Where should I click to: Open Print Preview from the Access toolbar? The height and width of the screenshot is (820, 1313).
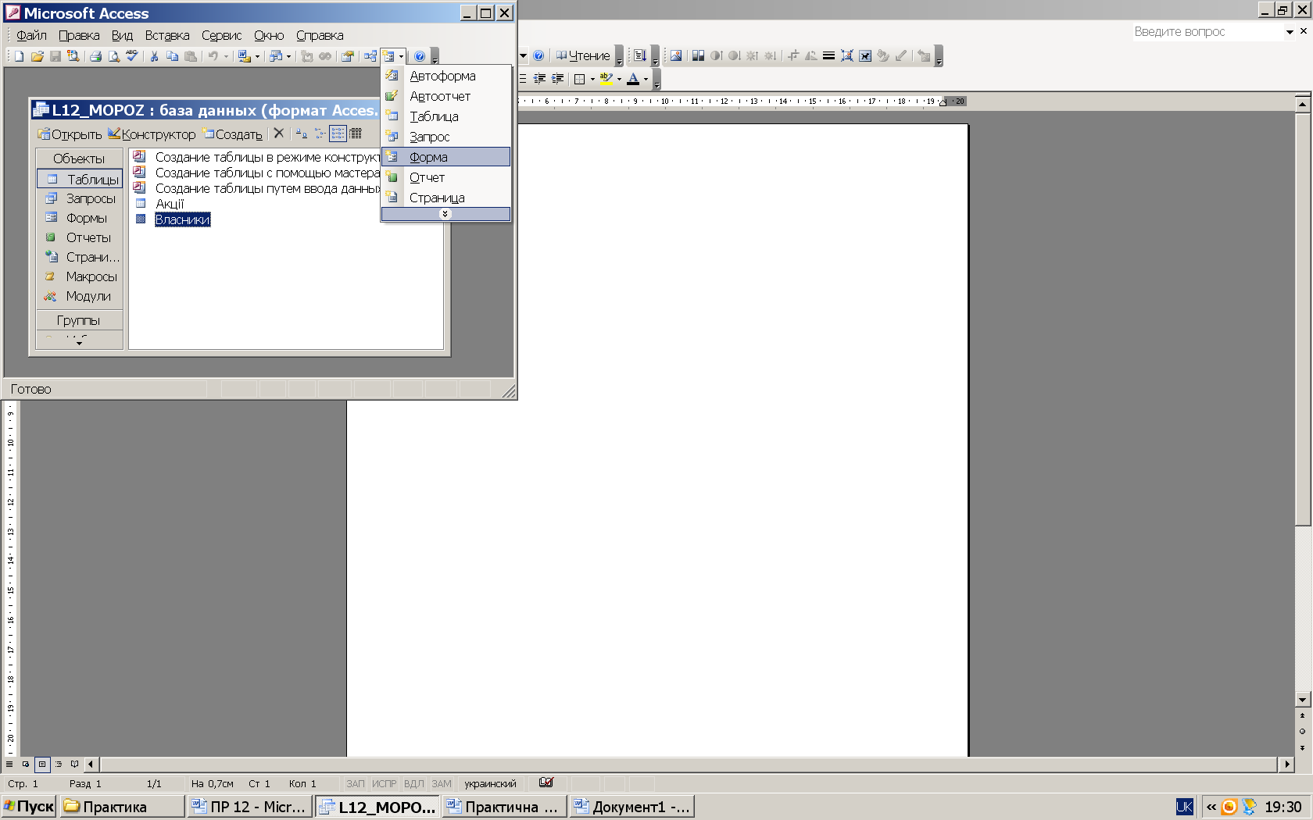click(114, 56)
